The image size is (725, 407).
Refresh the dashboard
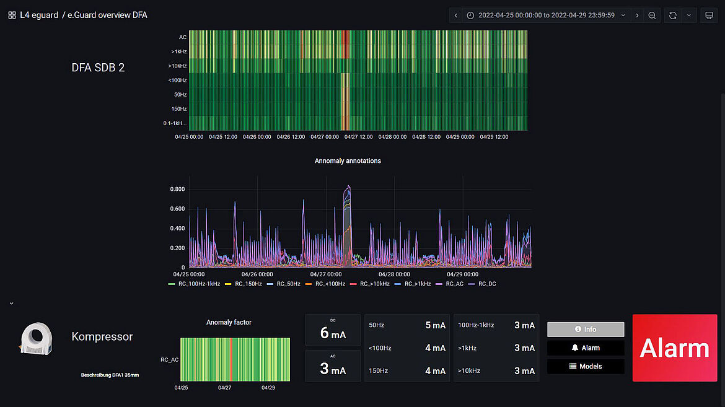(673, 15)
